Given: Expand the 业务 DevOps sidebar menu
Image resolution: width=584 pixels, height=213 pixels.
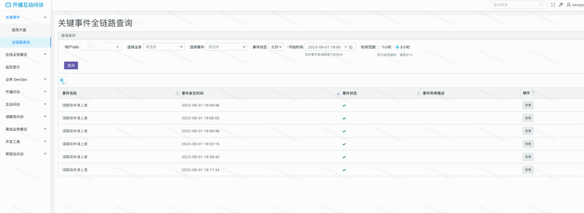Looking at the screenshot, I should click(25, 79).
